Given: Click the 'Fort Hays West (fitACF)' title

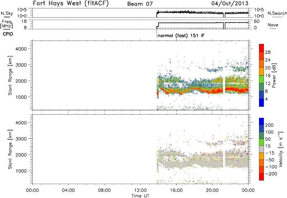Looking at the screenshot, I should pyautogui.click(x=71, y=3).
